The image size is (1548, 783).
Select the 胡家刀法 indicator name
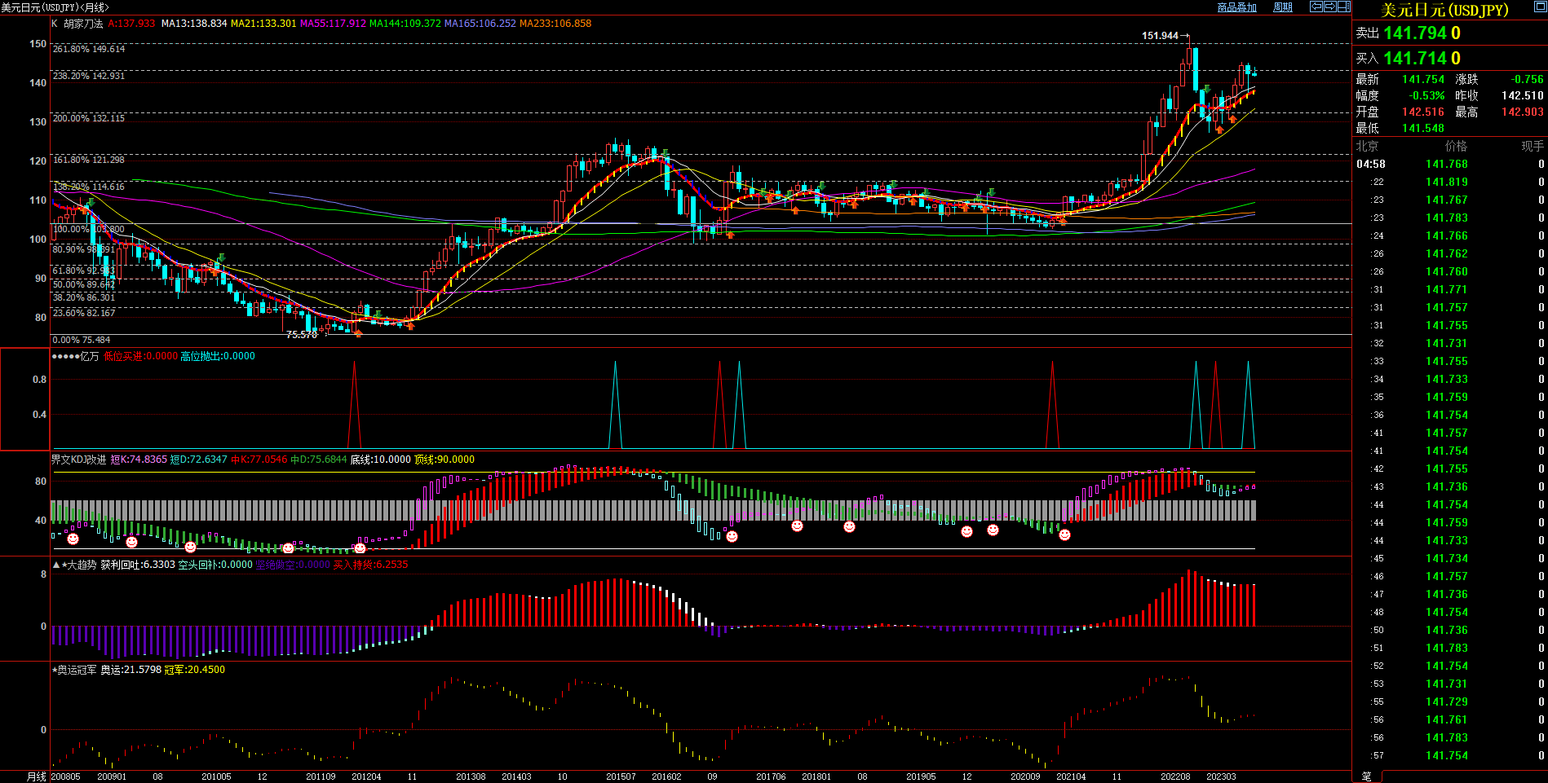coord(83,24)
